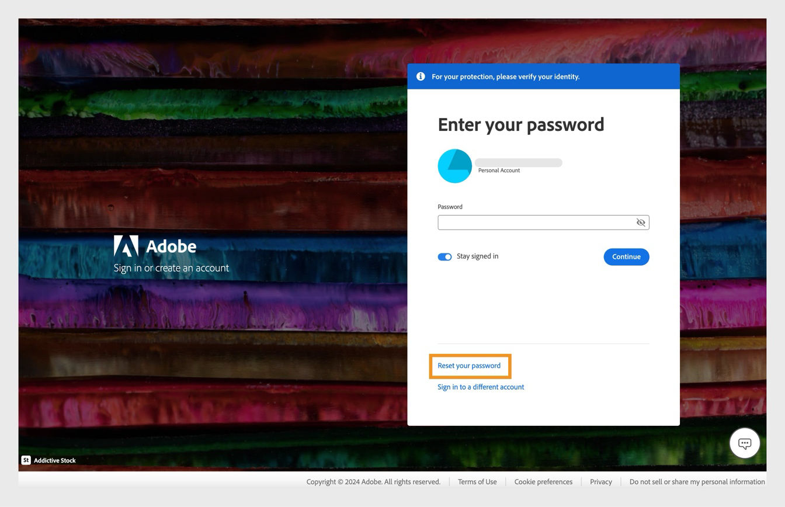The height and width of the screenshot is (507, 785).
Task: Click the Personal Account label
Action: click(x=498, y=170)
